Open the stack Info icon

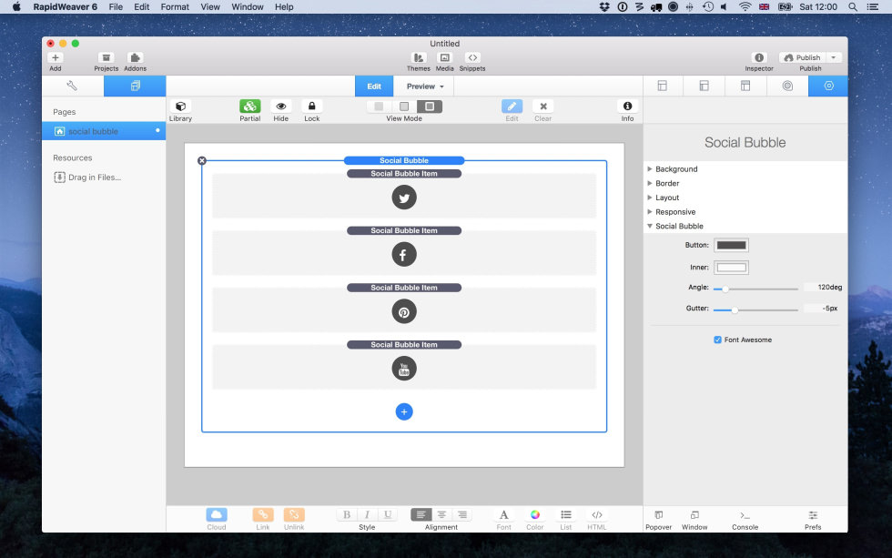click(x=627, y=107)
